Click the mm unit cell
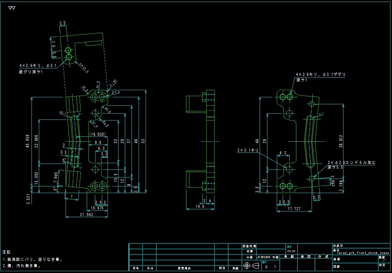The height and width of the screenshot is (273, 392). pyautogui.click(x=291, y=251)
